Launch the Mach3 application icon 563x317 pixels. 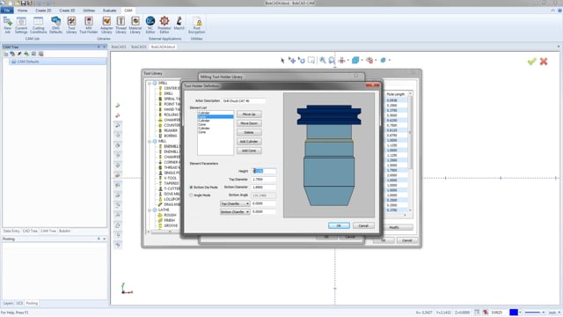click(x=179, y=23)
